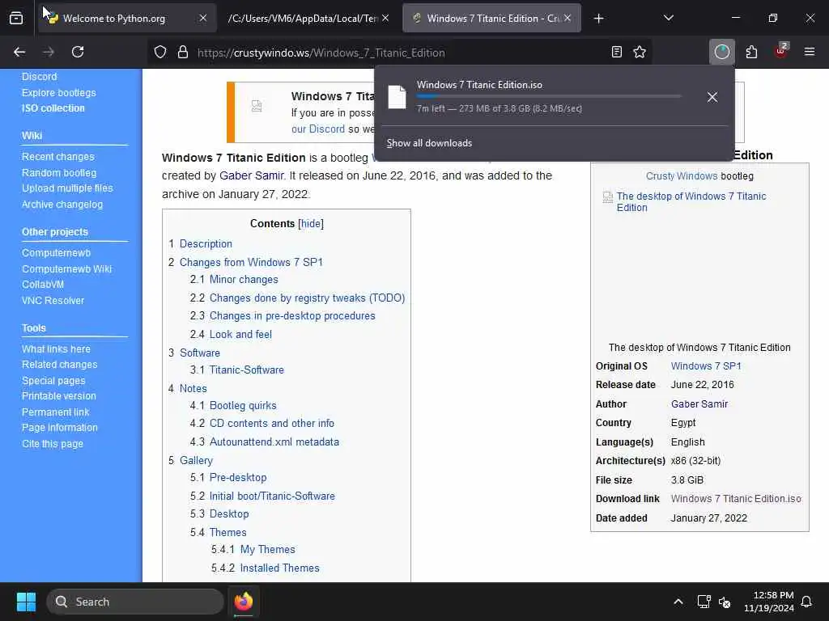Close the C:/Users/VM6 tab

(385, 19)
